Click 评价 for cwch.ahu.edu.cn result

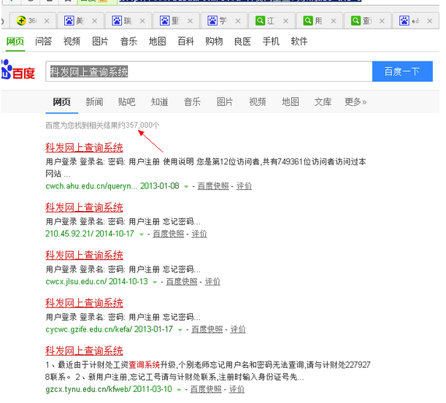click(x=244, y=186)
